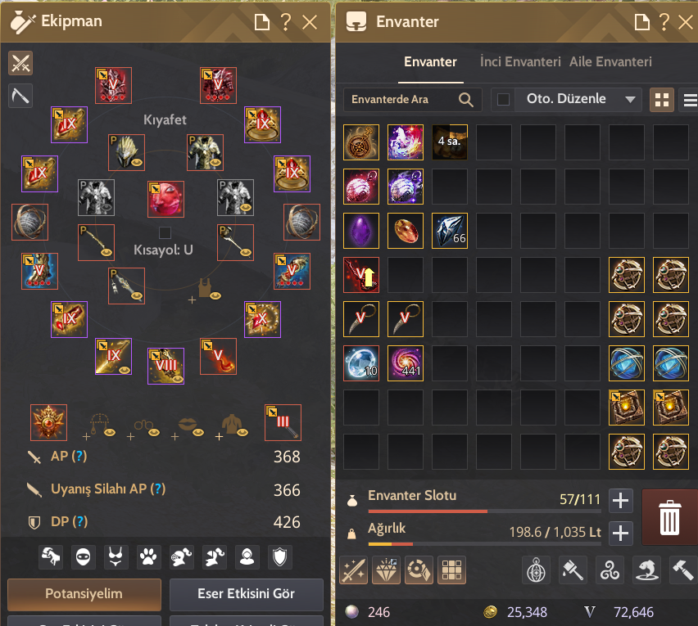Toggle the small checkbox under Kıyafet

click(165, 232)
